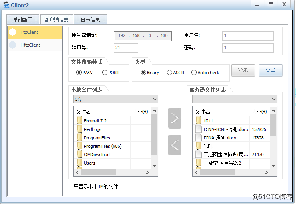Maximize the Client2 window
296x204 pixels.
click(x=271, y=4)
